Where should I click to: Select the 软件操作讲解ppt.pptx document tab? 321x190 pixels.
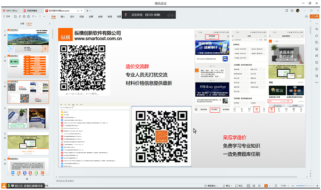(64, 11)
